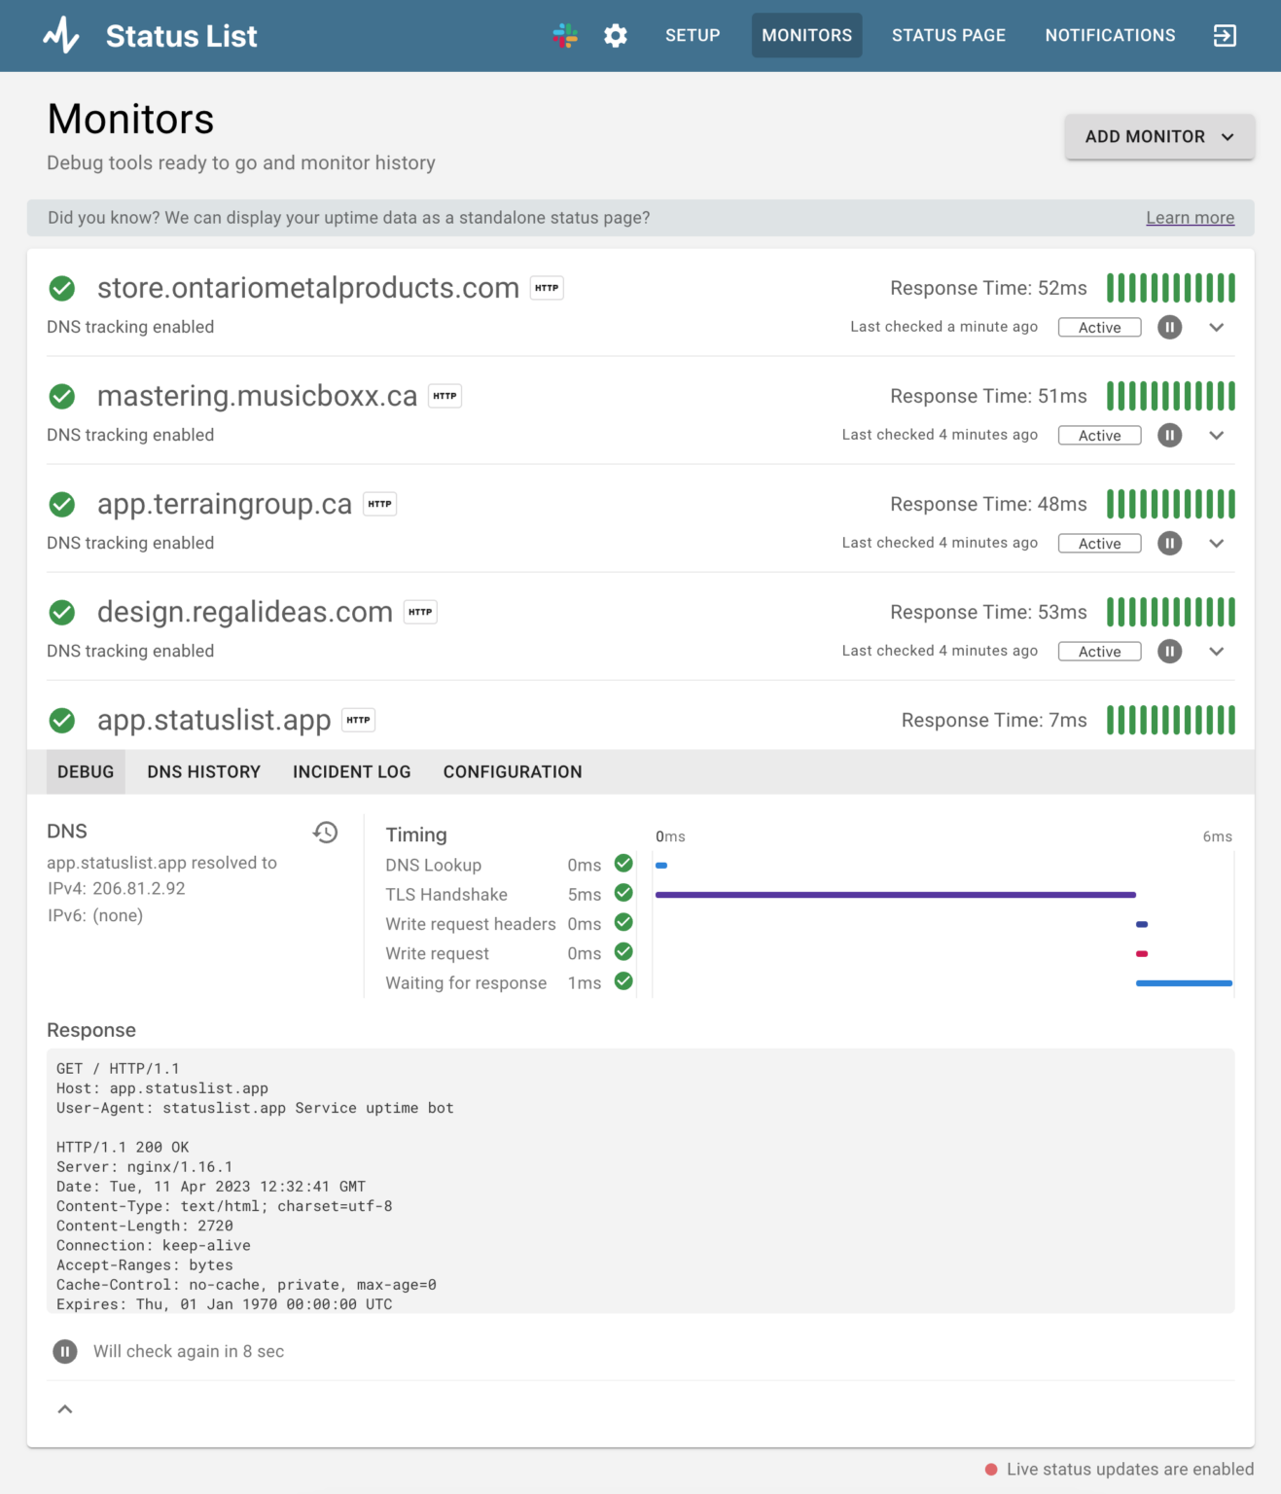This screenshot has width=1281, height=1494.
Task: Expand the app.terraingroup.ca monitor details
Action: pyautogui.click(x=1217, y=543)
